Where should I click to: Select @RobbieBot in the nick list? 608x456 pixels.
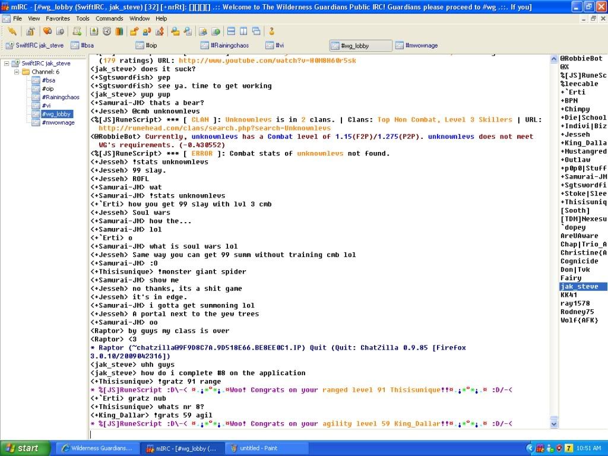pos(581,59)
